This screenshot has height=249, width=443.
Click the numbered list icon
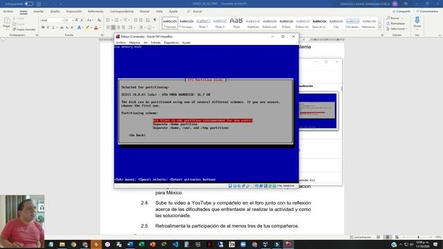pos(116,20)
